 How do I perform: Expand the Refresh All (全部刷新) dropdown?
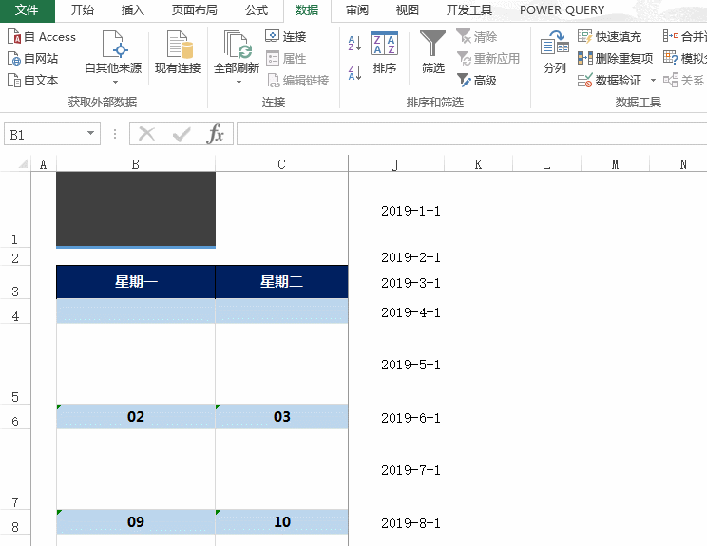click(x=237, y=82)
